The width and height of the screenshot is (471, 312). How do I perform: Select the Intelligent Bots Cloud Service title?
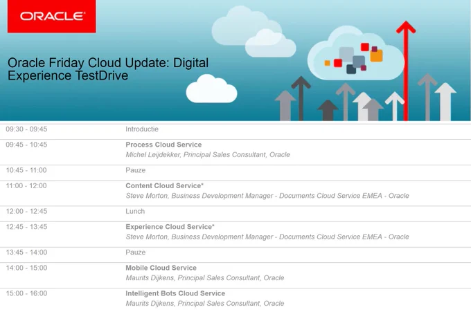coord(175,293)
